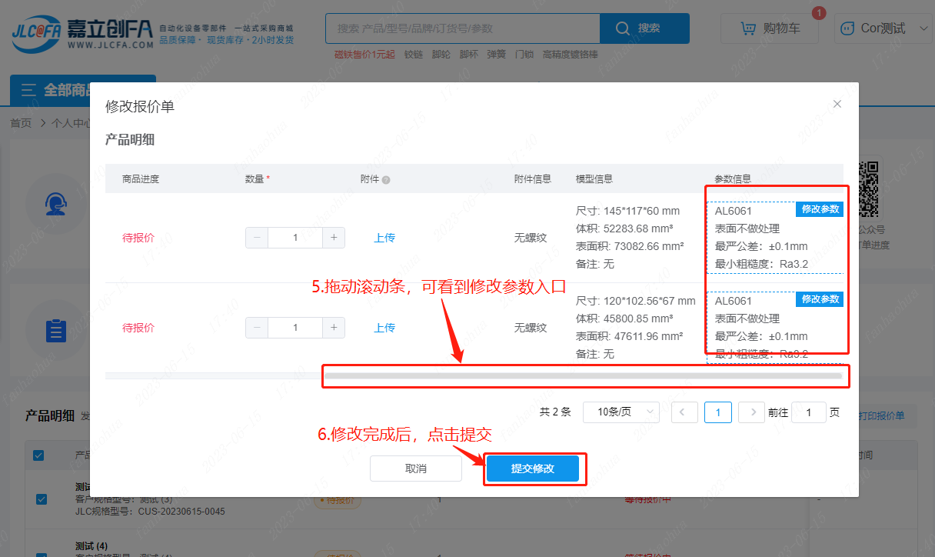The height and width of the screenshot is (557, 935).
Task: Go to previous page arrow
Action: point(684,412)
